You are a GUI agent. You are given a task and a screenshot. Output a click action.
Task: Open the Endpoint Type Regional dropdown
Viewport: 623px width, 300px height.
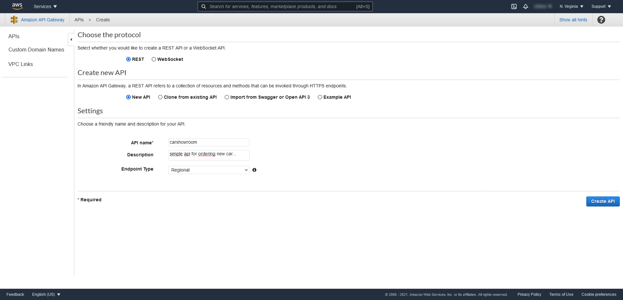click(209, 170)
